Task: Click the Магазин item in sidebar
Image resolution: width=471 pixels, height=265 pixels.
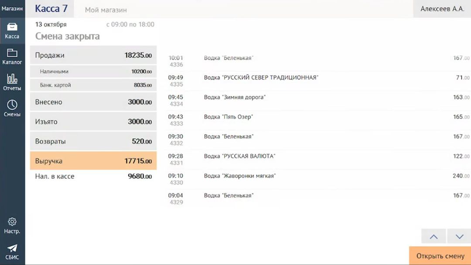Action: point(12,9)
